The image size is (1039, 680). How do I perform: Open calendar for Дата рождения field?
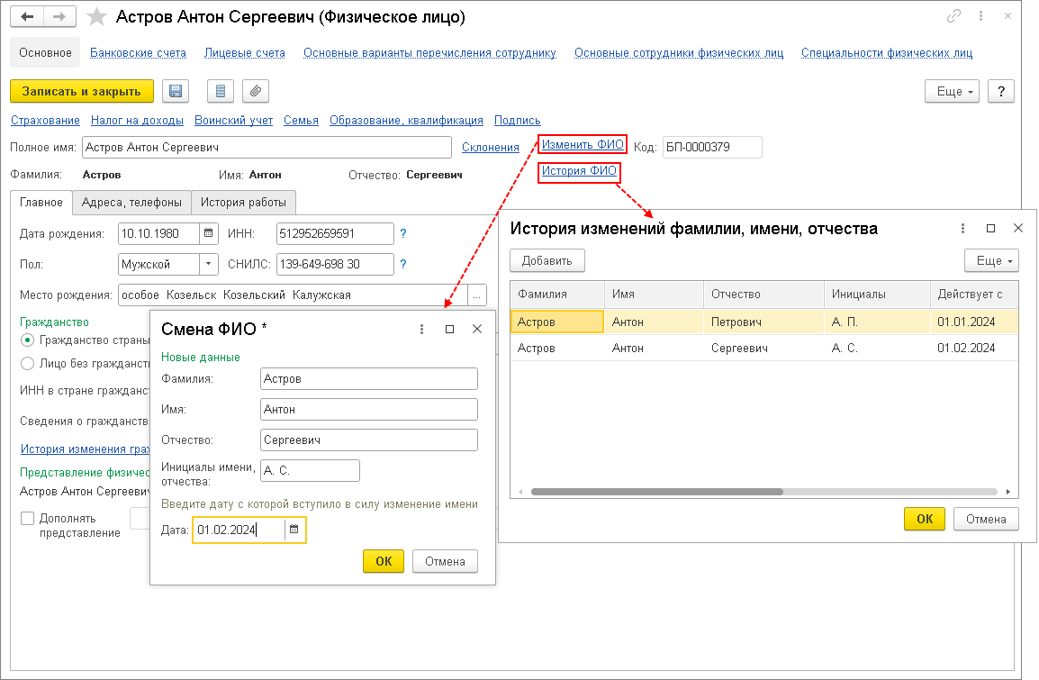pyautogui.click(x=208, y=233)
